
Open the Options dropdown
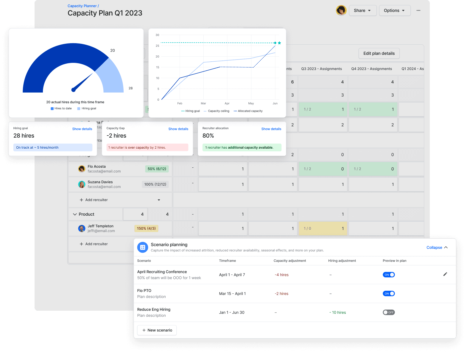(x=395, y=10)
